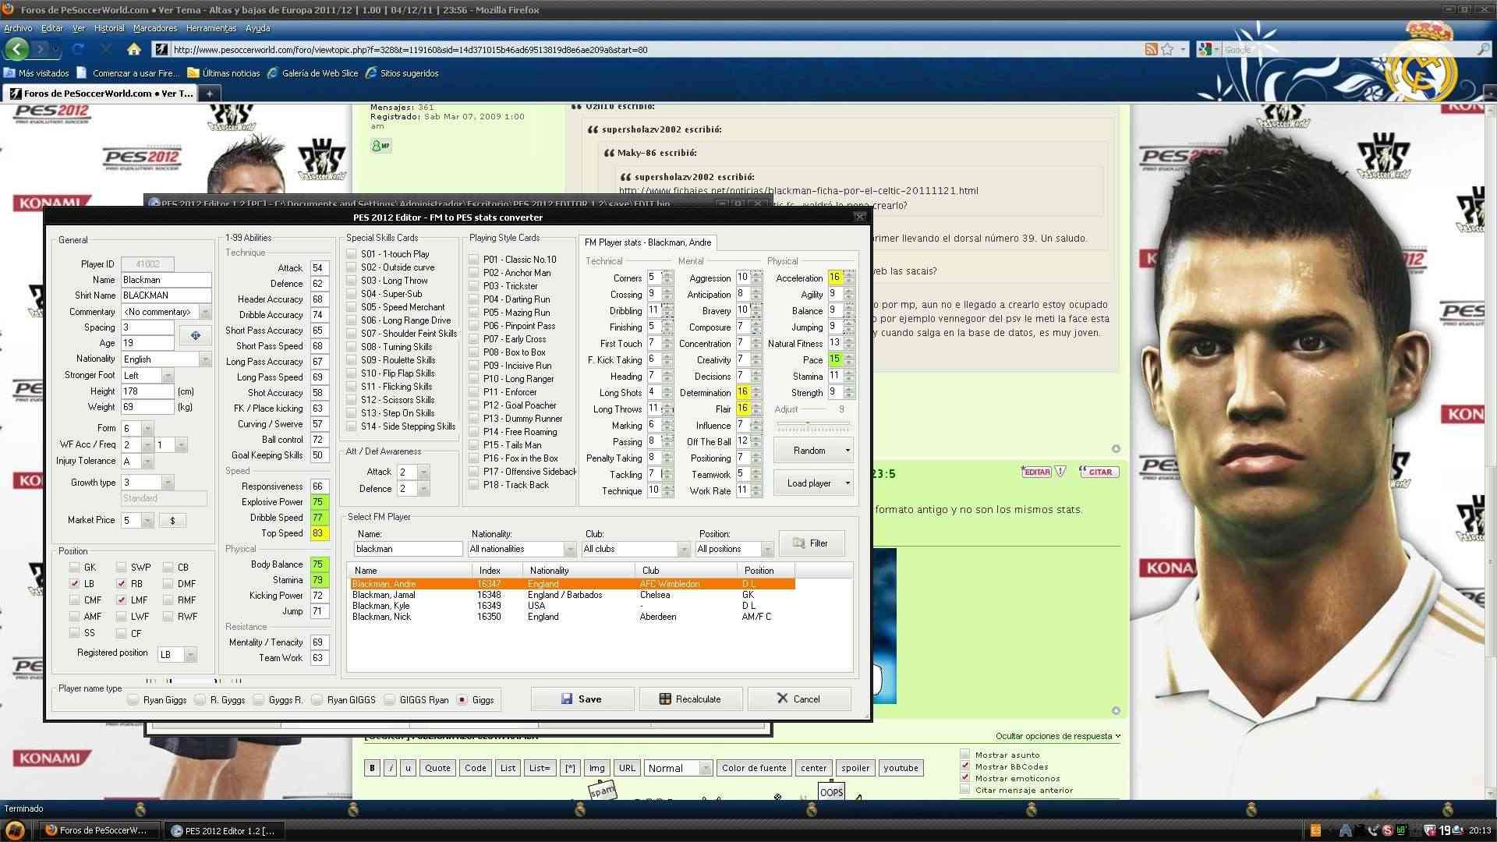Image resolution: width=1497 pixels, height=842 pixels.
Task: Enable P01 Classic No.10 style card
Action: coord(473,260)
